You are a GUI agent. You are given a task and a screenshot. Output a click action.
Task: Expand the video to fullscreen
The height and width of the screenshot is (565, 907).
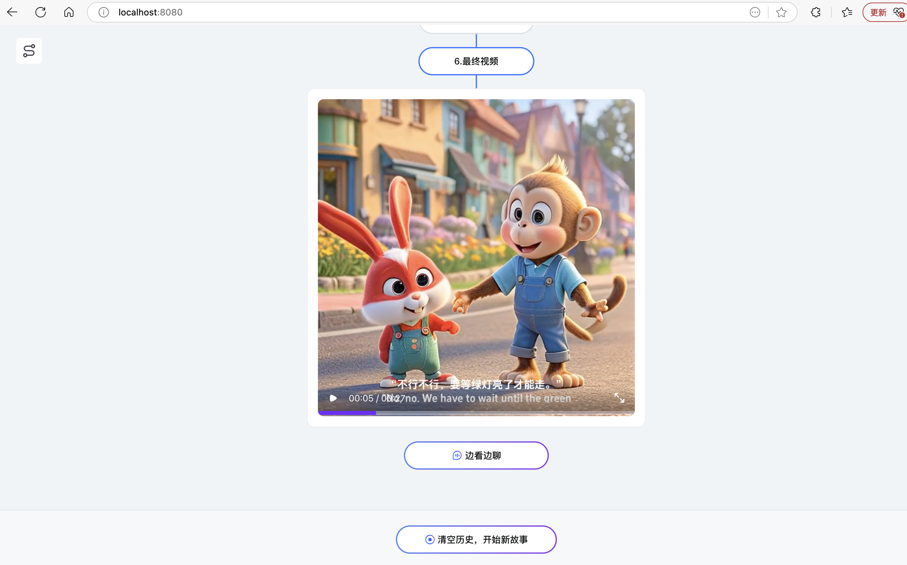[619, 398]
